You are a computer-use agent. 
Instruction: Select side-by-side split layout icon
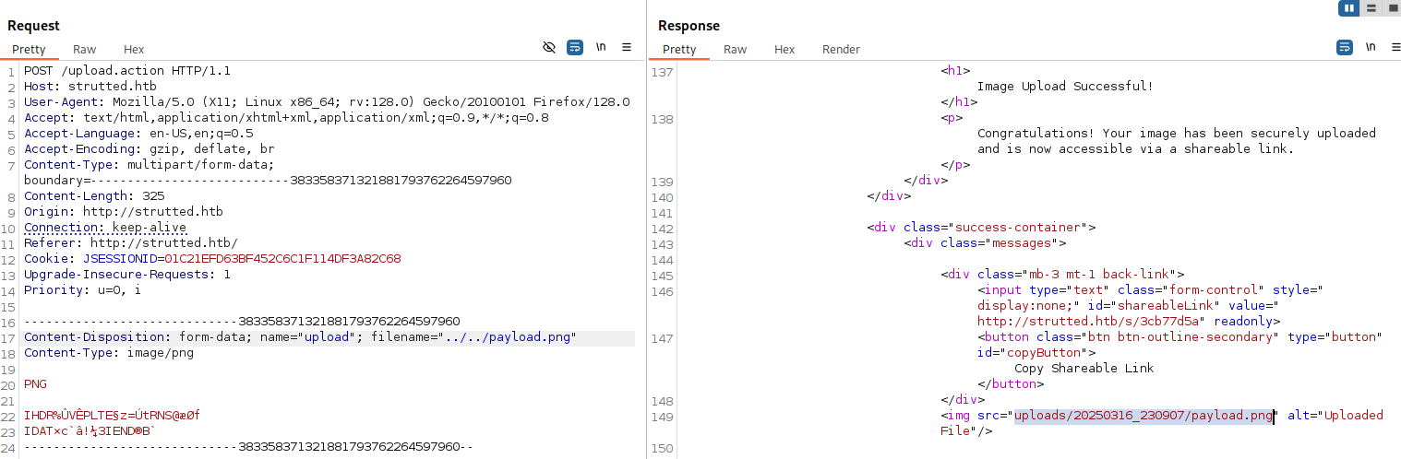pos(1348,8)
